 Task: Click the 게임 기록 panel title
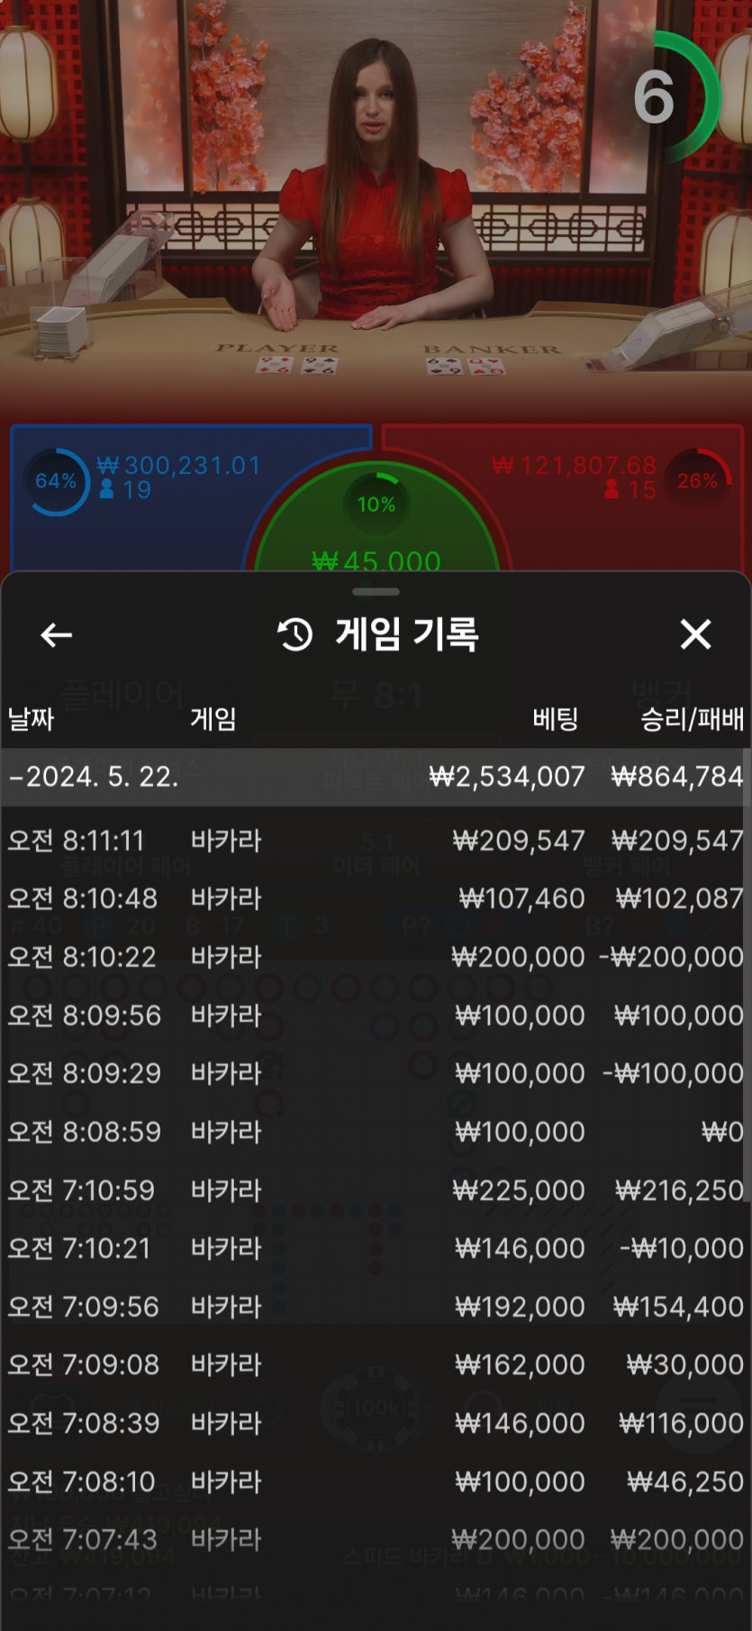[407, 634]
